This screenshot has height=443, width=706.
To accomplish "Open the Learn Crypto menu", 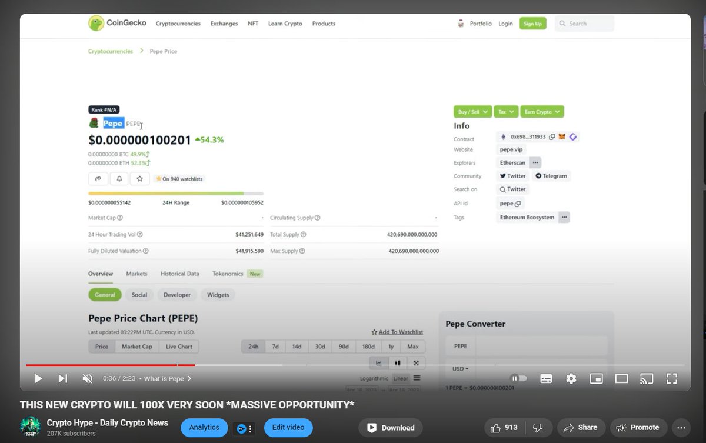I will click(x=285, y=24).
